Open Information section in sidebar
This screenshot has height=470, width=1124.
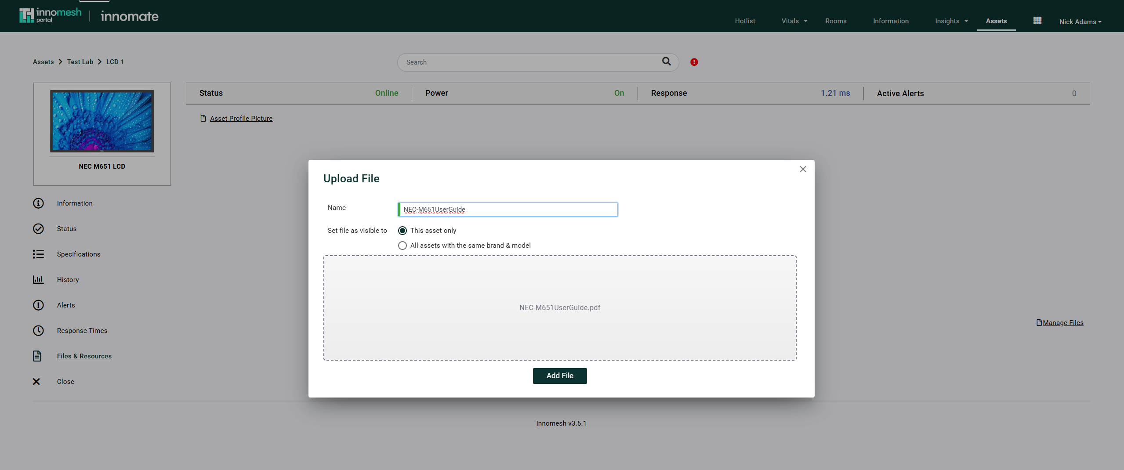point(75,203)
